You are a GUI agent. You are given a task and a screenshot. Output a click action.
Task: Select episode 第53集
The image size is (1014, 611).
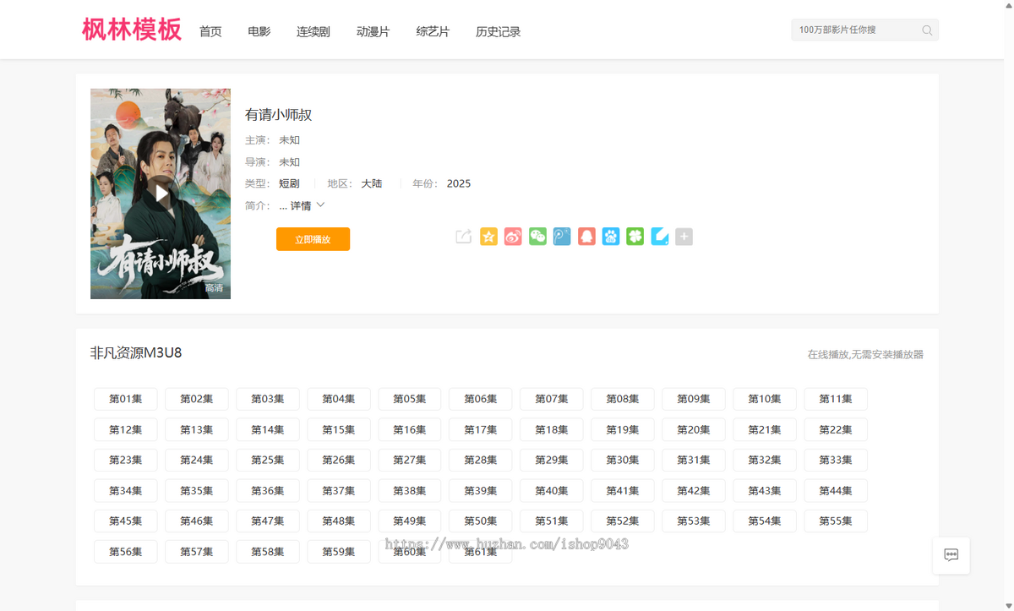[x=694, y=521]
